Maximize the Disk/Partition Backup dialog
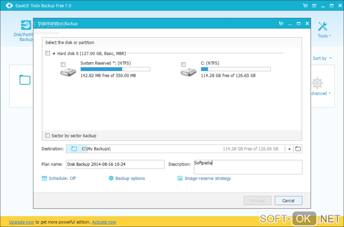 click(298, 24)
